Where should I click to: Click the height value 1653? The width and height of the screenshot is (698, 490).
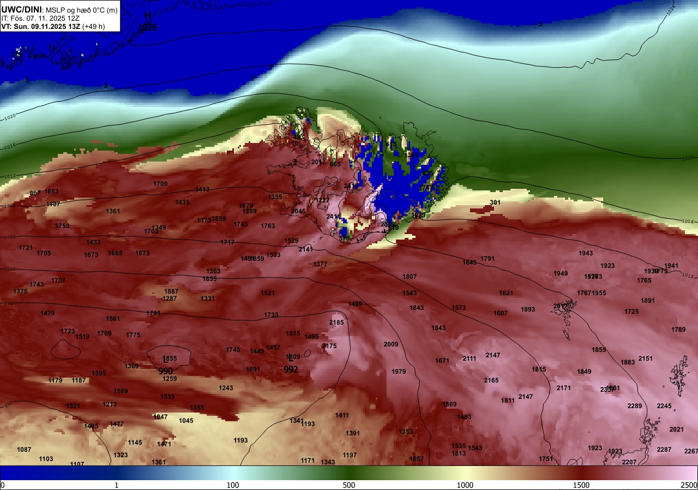coord(52,192)
